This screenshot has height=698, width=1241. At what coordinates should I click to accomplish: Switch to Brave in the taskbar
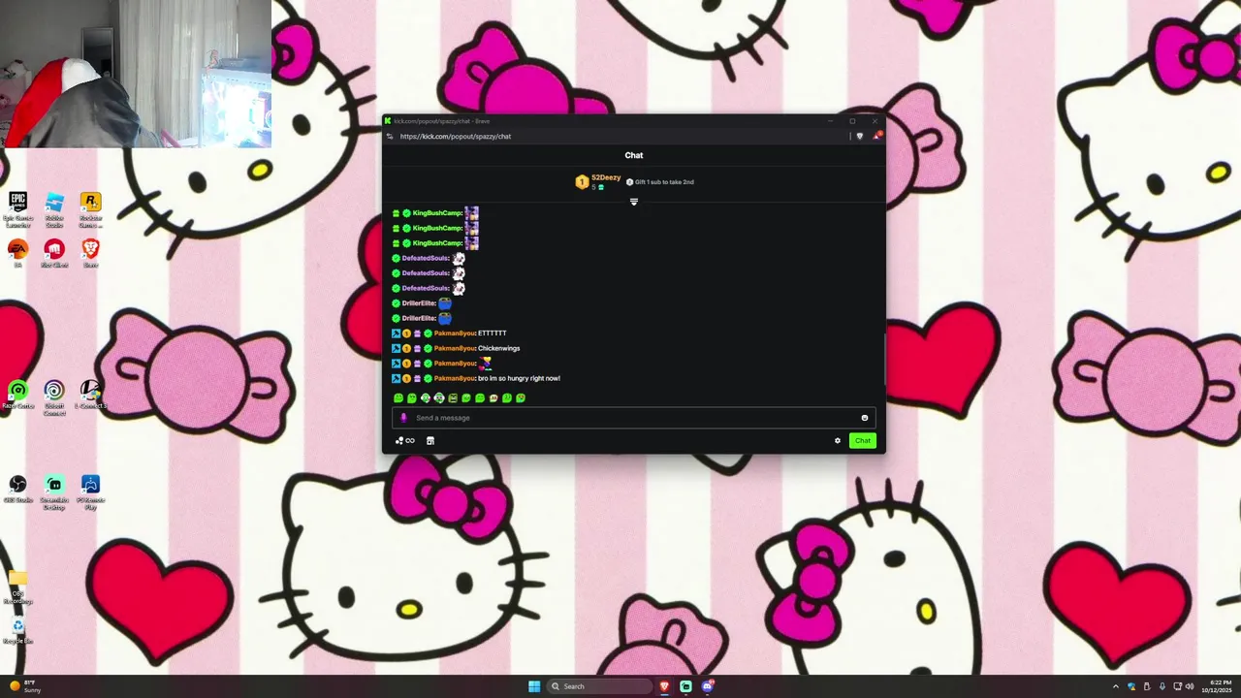pyautogui.click(x=664, y=686)
